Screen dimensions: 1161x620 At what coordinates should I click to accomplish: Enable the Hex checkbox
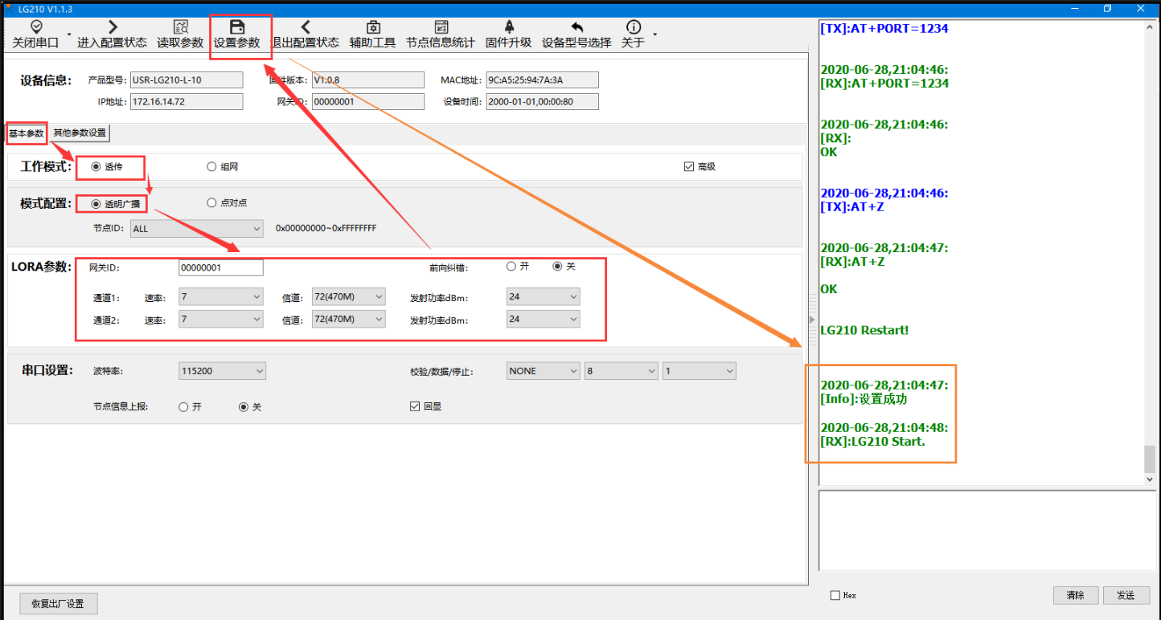(835, 595)
